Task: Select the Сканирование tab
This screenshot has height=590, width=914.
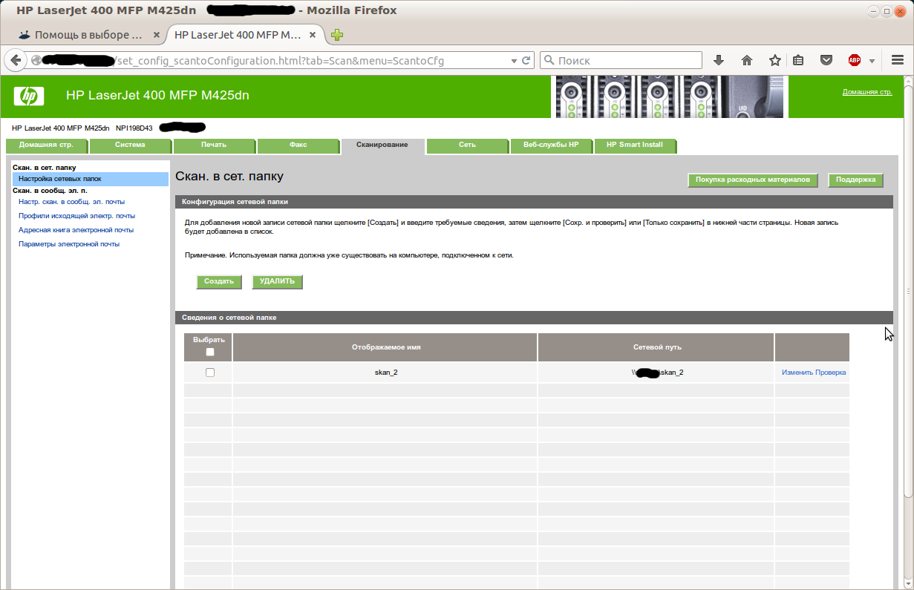Action: tap(382, 145)
